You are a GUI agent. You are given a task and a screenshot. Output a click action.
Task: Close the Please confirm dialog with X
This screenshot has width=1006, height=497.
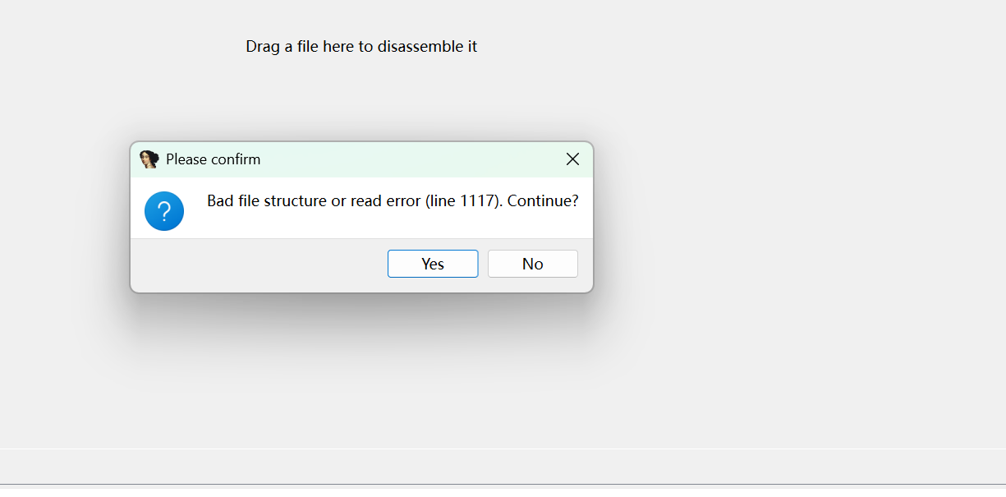(x=572, y=159)
